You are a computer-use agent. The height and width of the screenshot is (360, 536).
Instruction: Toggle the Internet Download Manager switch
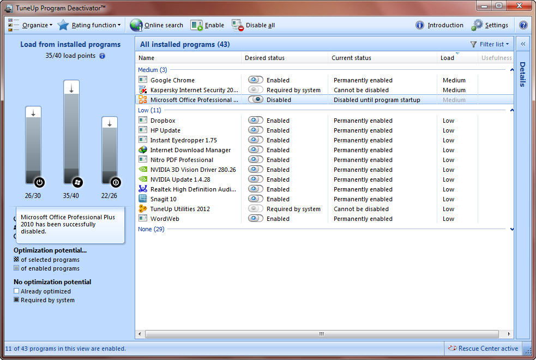pos(255,150)
